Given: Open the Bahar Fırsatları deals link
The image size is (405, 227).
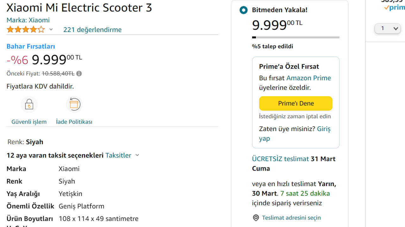Looking at the screenshot, I should pos(31,46).
